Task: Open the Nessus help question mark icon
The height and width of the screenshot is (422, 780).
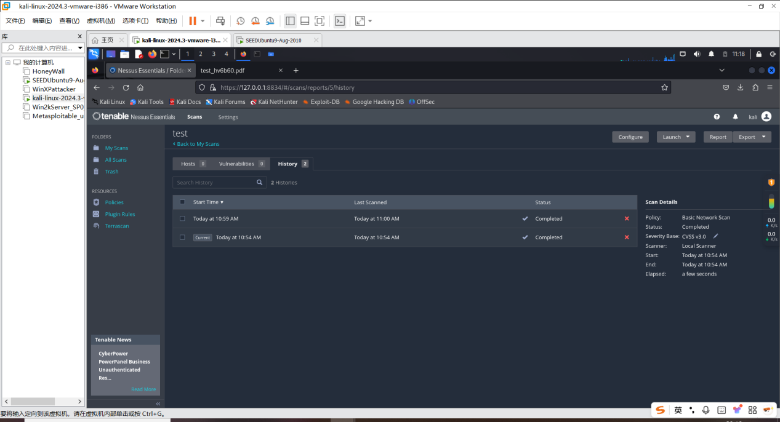Action: point(717,116)
